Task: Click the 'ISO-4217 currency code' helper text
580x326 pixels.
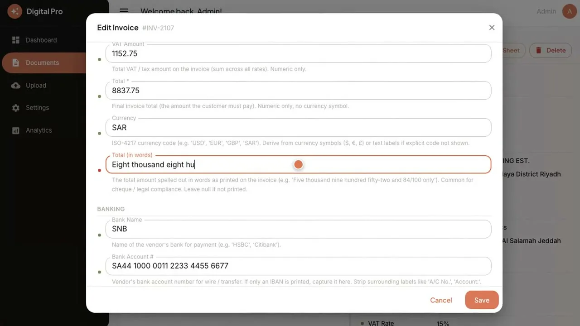Action: 291,143
